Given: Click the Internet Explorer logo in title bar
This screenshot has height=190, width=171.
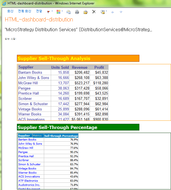Looking at the screenshot, I should click(4, 3).
